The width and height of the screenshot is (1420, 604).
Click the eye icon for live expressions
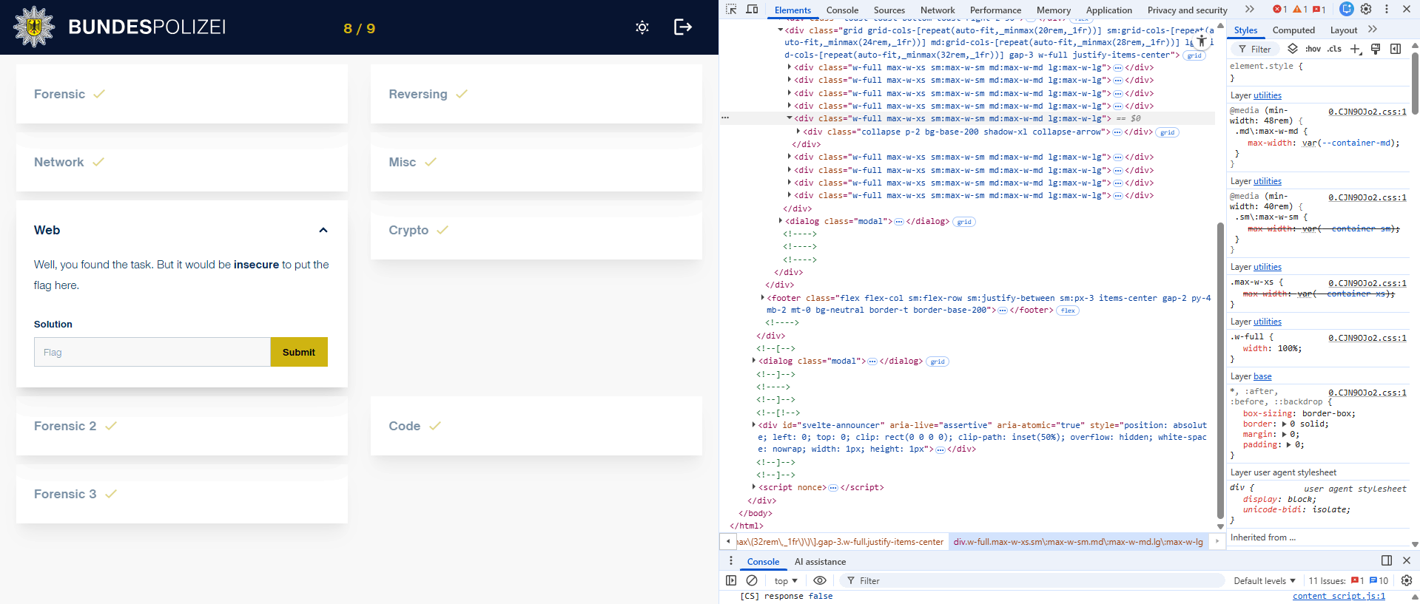click(820, 580)
